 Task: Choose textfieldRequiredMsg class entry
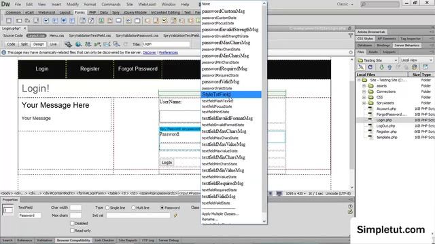coord(222,183)
